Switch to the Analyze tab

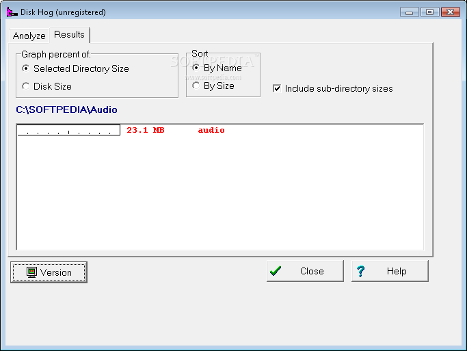pyautogui.click(x=29, y=36)
